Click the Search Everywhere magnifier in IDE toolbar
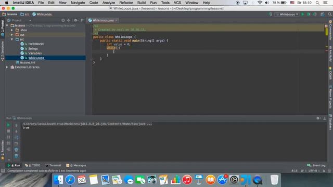 coord(329,14)
